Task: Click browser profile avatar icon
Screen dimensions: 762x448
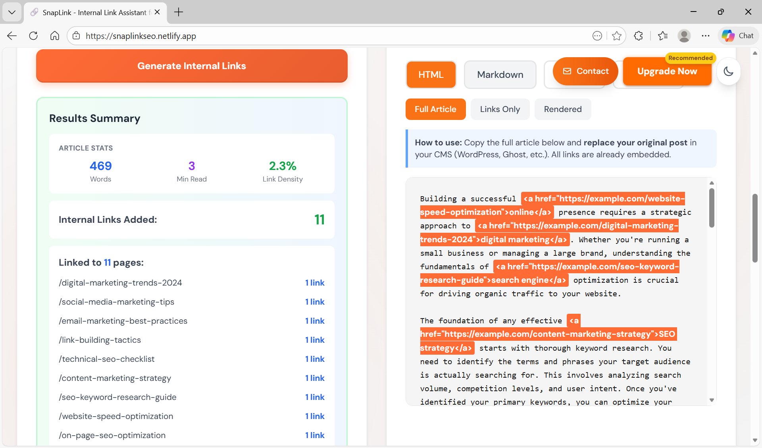Action: (684, 36)
